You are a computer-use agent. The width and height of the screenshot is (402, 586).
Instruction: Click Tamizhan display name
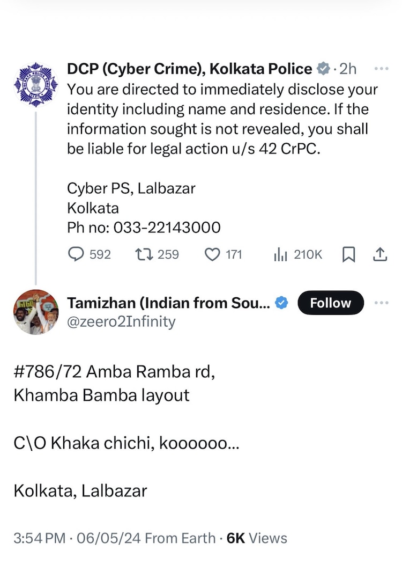[168, 303]
